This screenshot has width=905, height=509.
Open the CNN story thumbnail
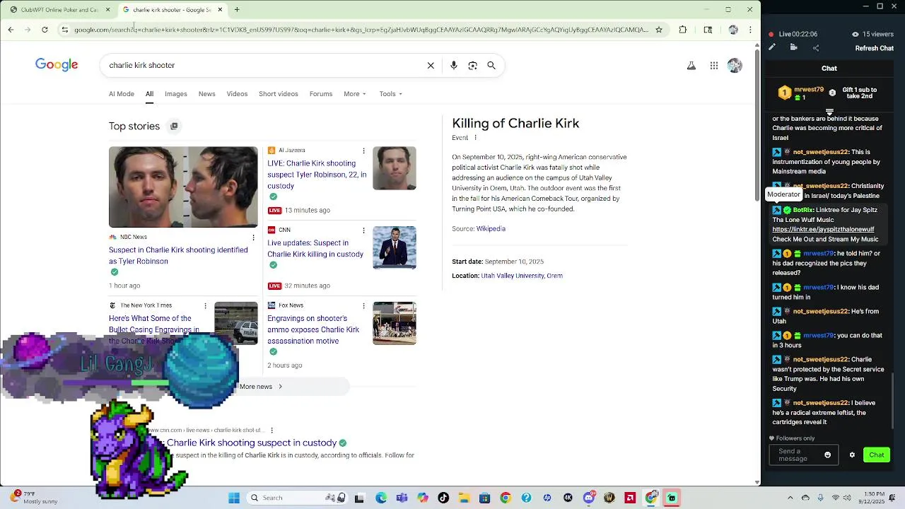(x=395, y=247)
